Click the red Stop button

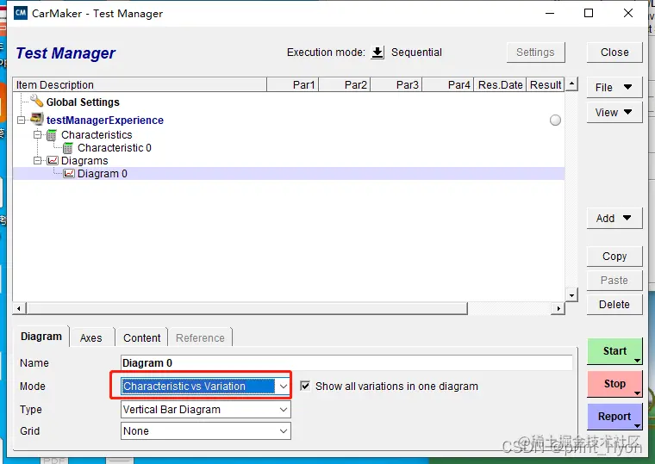pyautogui.click(x=614, y=383)
